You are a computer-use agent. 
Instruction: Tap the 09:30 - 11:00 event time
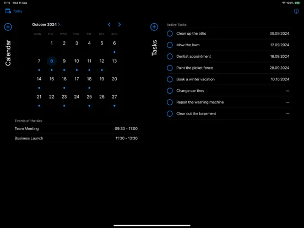126,128
